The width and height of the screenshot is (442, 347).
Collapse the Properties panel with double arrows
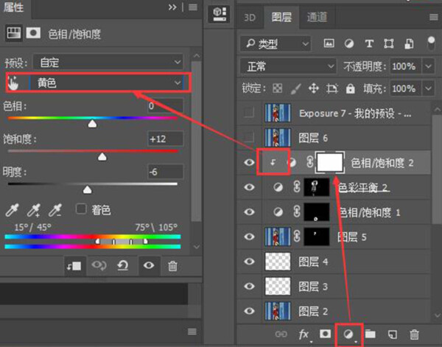(x=172, y=7)
